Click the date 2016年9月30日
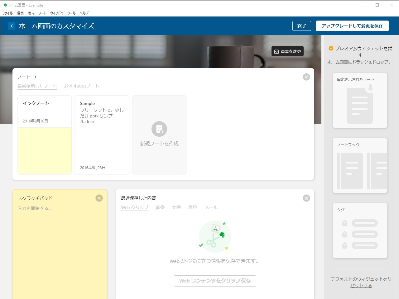The image size is (399, 299). 35,121
